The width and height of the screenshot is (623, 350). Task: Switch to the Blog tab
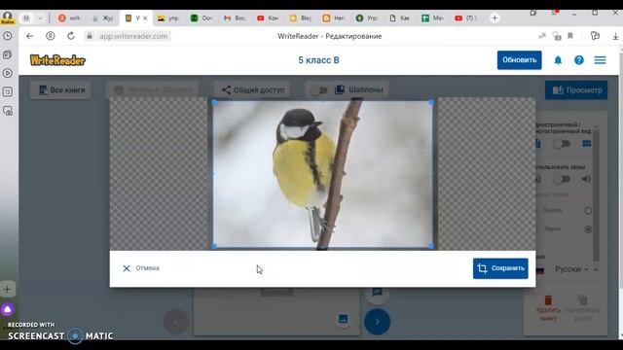(301, 18)
